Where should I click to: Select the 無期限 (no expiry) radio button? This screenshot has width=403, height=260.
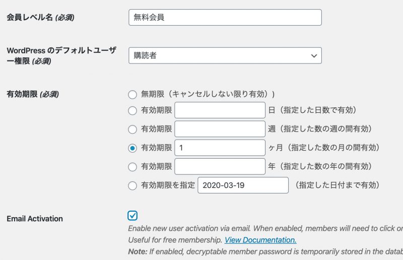point(132,94)
